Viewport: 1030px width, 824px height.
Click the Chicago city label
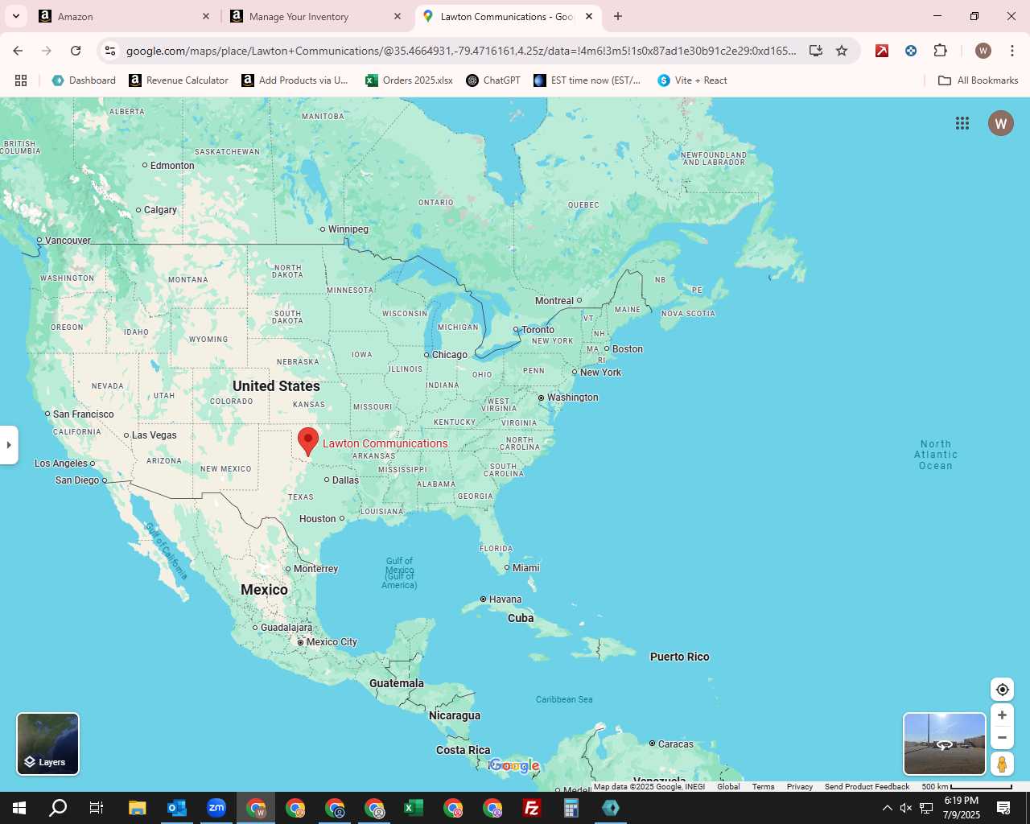(x=449, y=355)
